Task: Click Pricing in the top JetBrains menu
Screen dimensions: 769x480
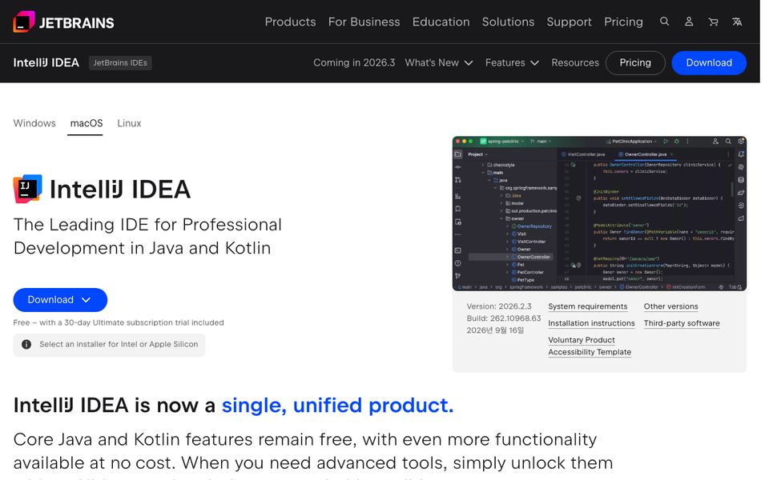Action: coord(623,22)
